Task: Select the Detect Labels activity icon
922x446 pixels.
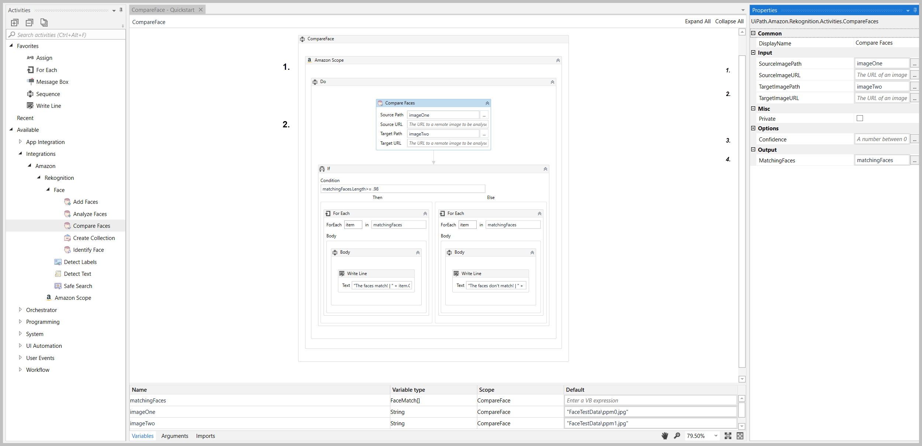Action: click(x=58, y=262)
